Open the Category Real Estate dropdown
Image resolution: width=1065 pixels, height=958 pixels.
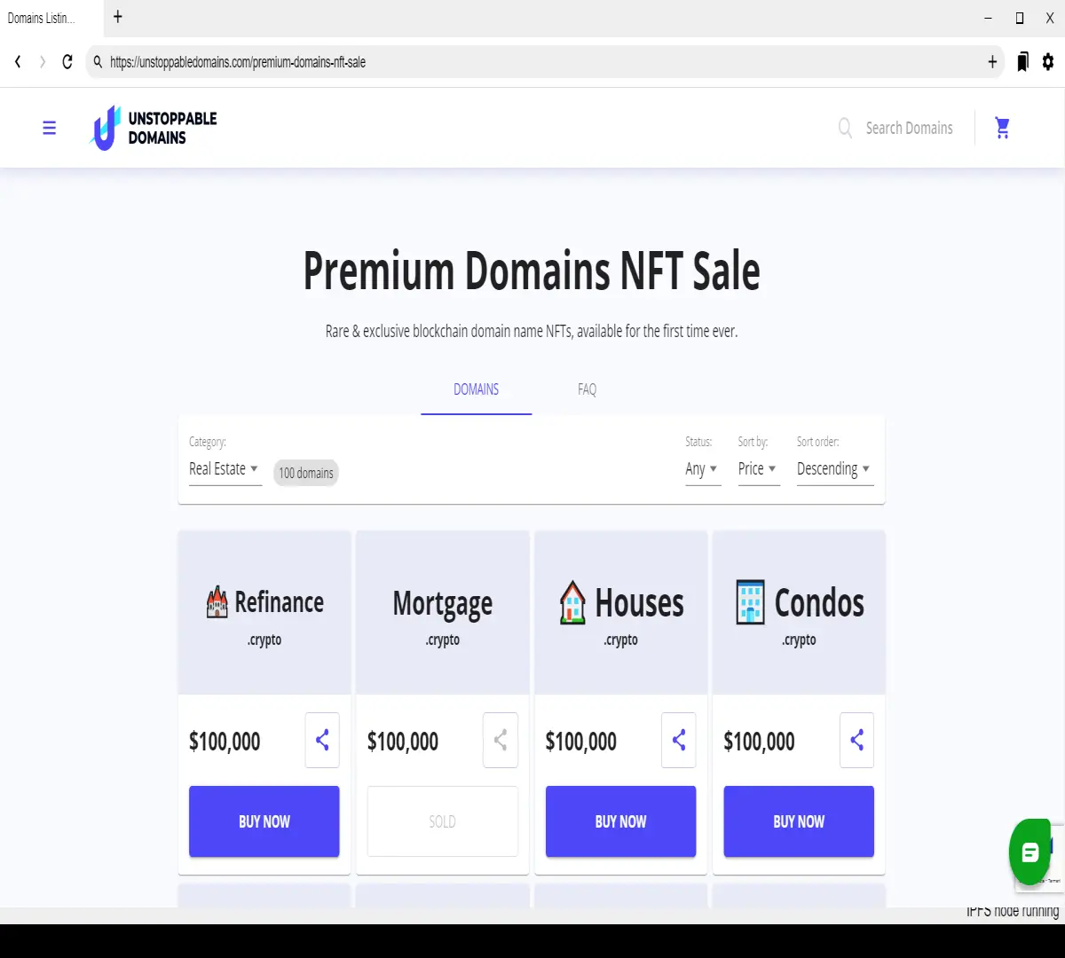(x=225, y=469)
